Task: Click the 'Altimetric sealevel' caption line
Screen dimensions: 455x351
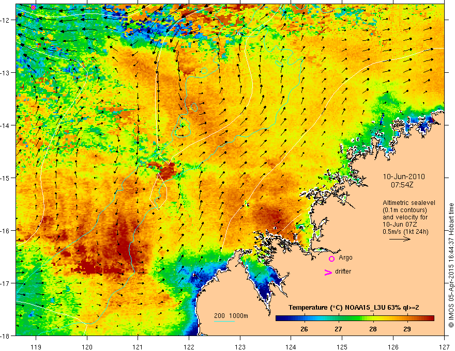Action: coord(409,203)
